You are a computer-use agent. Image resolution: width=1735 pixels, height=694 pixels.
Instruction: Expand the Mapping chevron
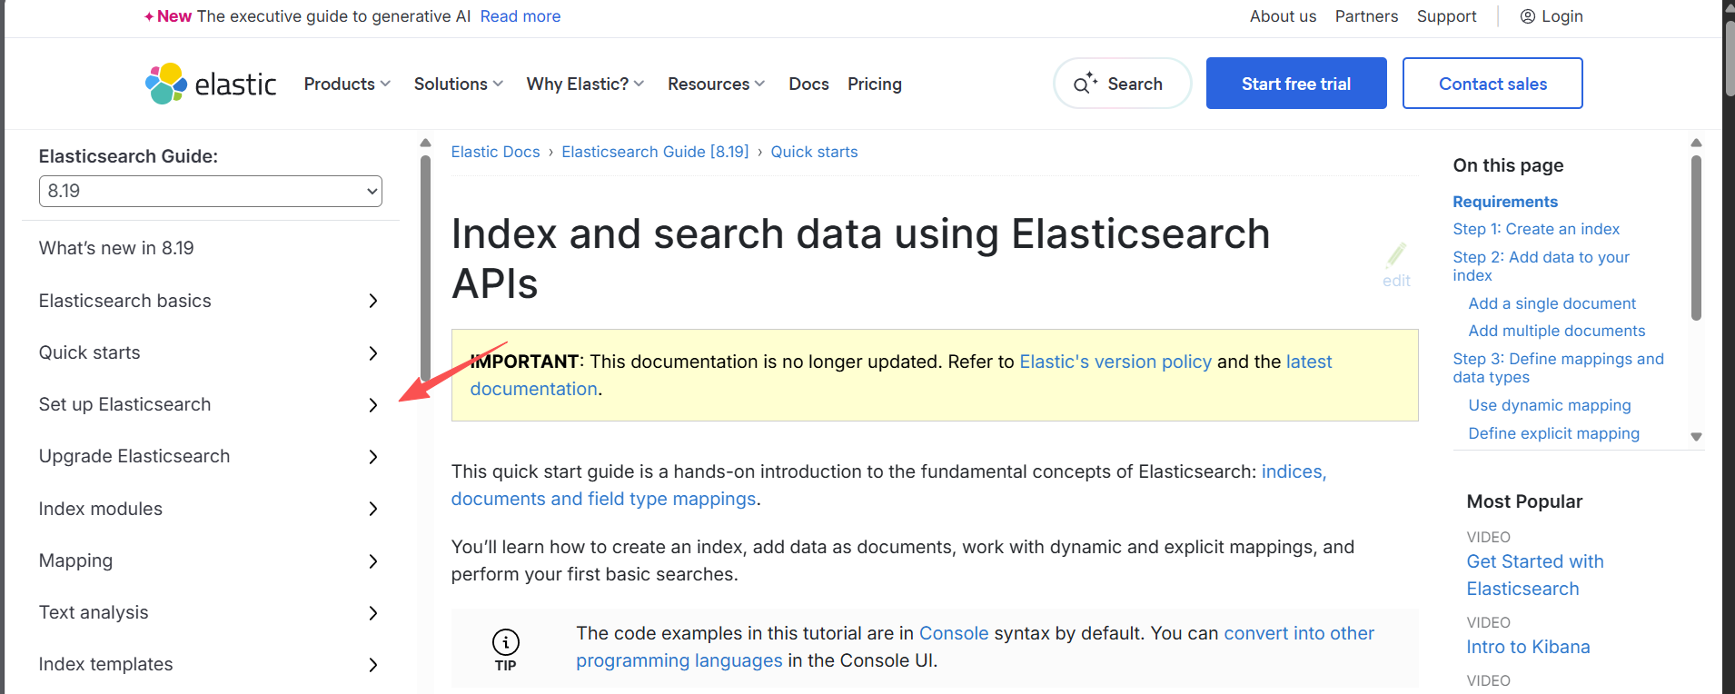[372, 561]
